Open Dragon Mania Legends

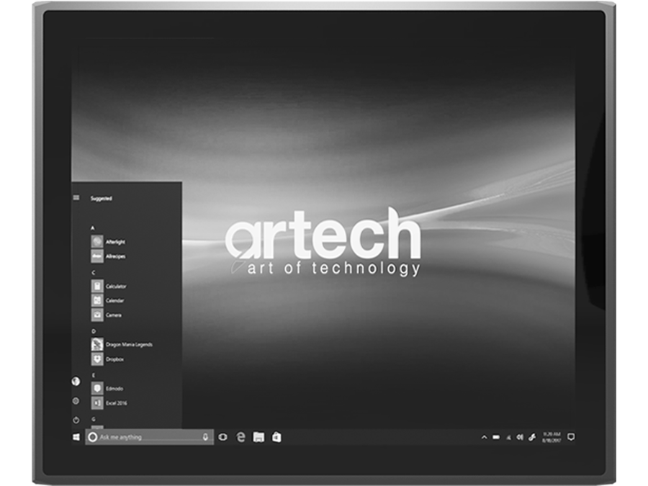pyautogui.click(x=128, y=345)
